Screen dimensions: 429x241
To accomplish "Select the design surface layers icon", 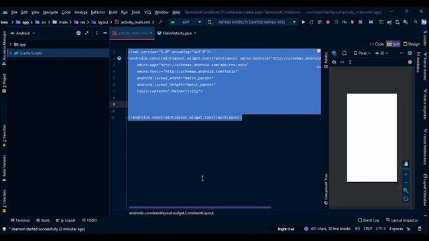I will [334, 53].
